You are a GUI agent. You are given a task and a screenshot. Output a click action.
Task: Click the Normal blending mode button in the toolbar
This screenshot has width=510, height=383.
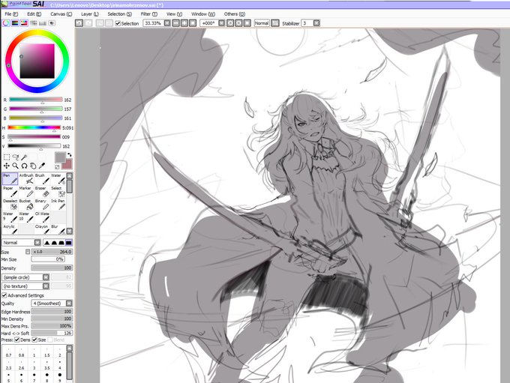point(262,23)
